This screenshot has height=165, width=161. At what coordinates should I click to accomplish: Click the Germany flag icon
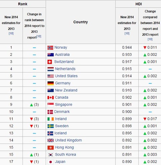pyautogui.click(x=50, y=83)
